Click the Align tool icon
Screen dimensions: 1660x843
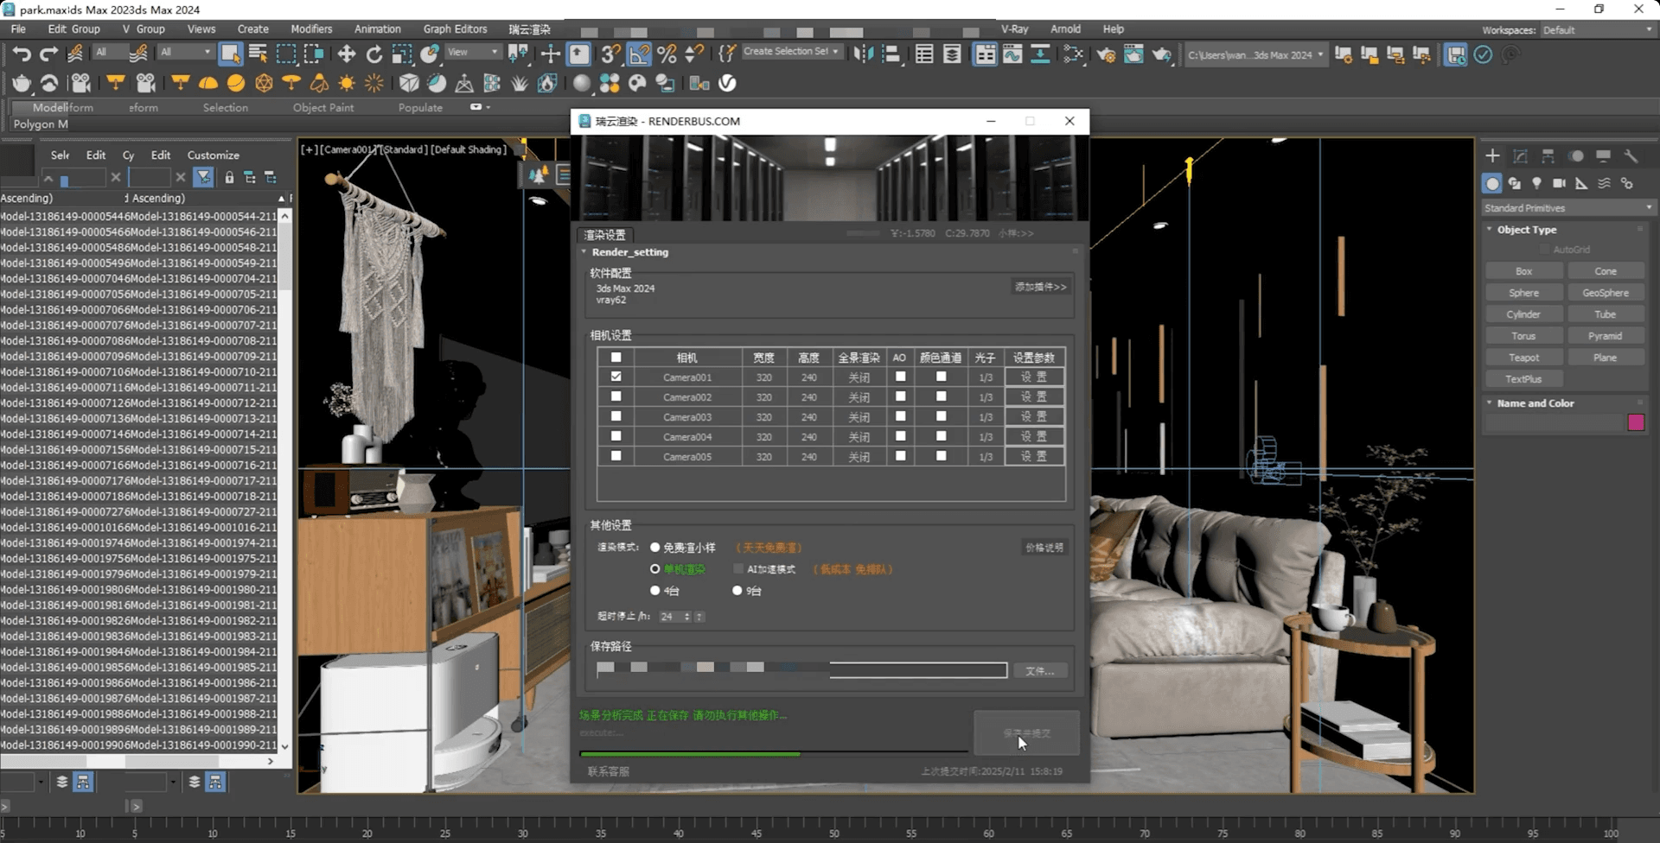[891, 54]
